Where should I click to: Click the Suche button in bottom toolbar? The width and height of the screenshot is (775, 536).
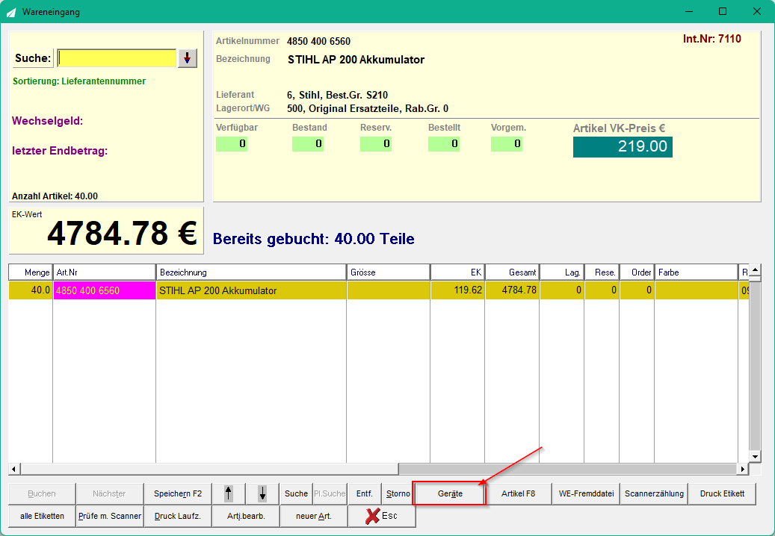[296, 493]
